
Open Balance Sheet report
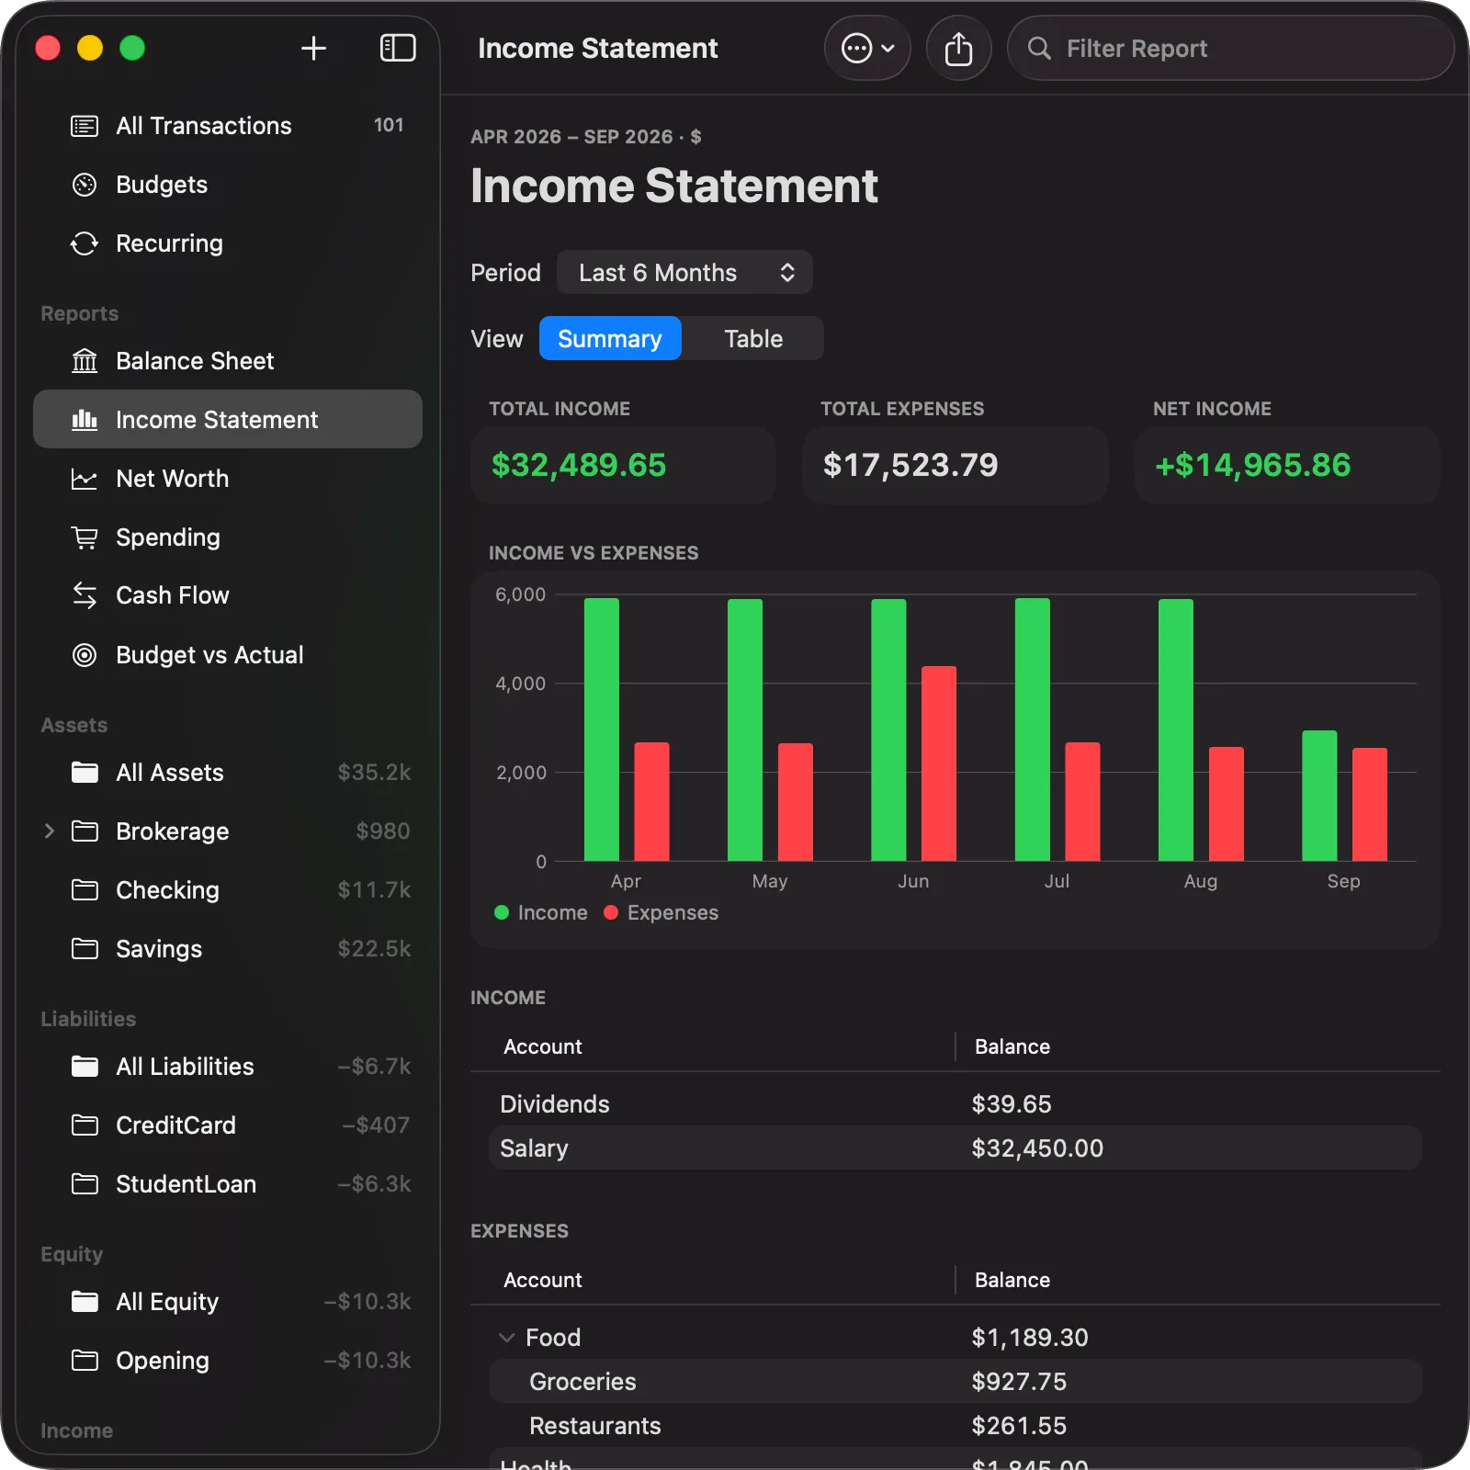(228, 361)
